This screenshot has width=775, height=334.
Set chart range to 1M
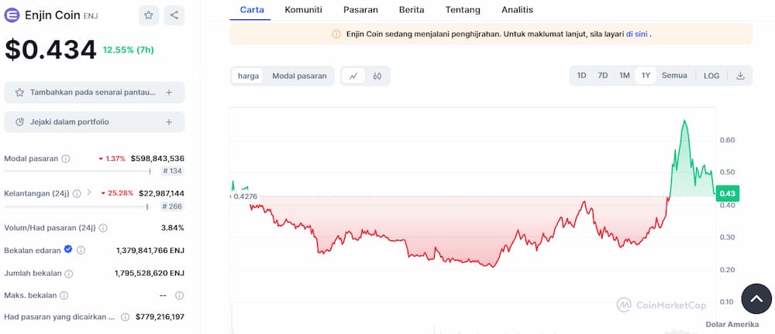point(624,76)
